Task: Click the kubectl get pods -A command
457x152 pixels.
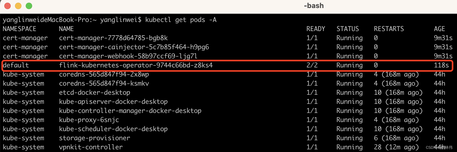Action: 181,20
